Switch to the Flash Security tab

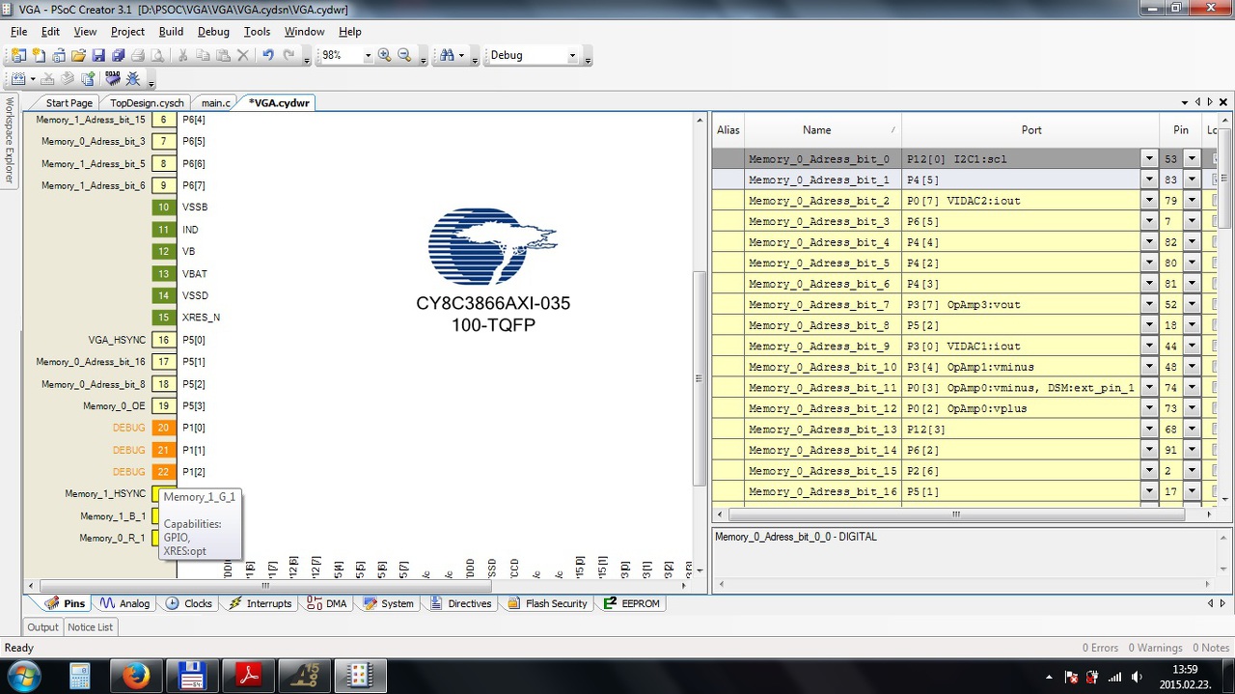547,603
